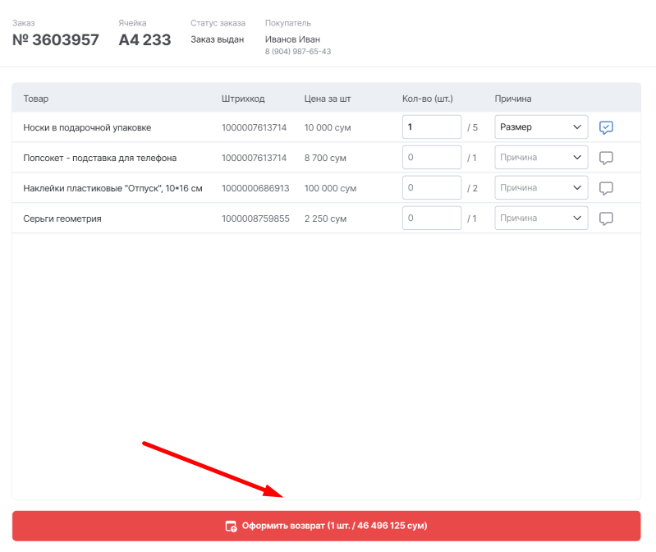Click Штрихкод column header
The height and width of the screenshot is (552, 656).
(243, 99)
